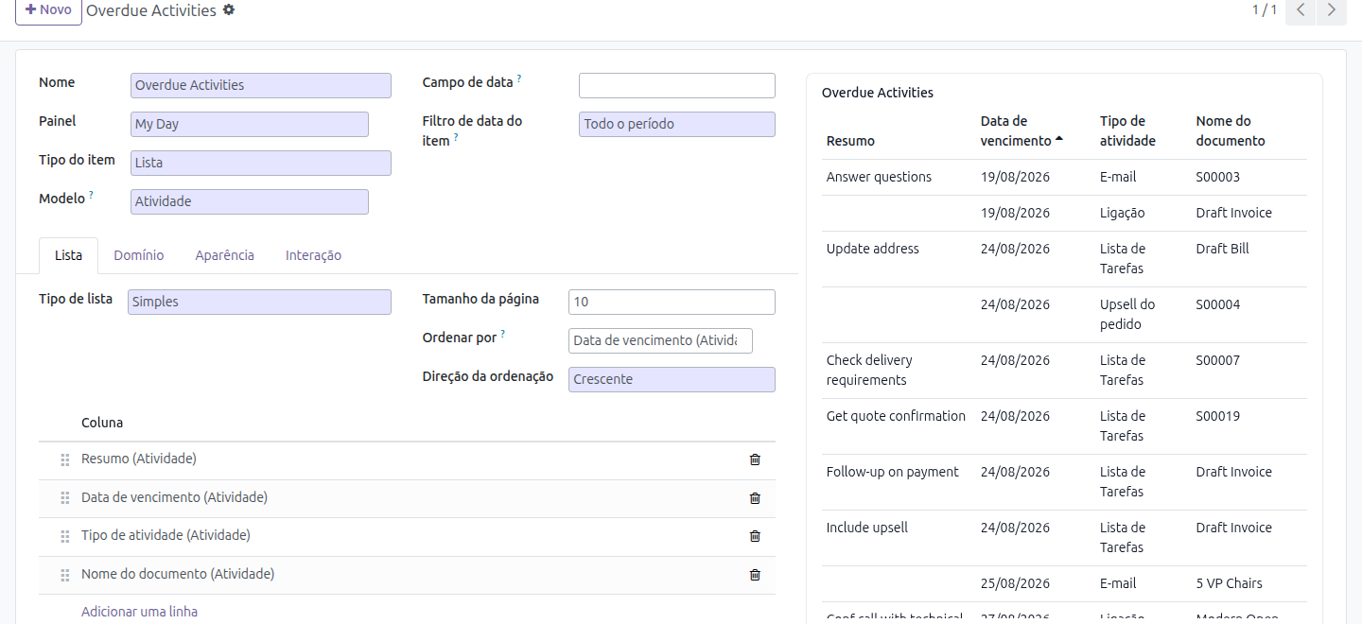1362x624 pixels.
Task: Go to next record arrow
Action: tap(1332, 10)
